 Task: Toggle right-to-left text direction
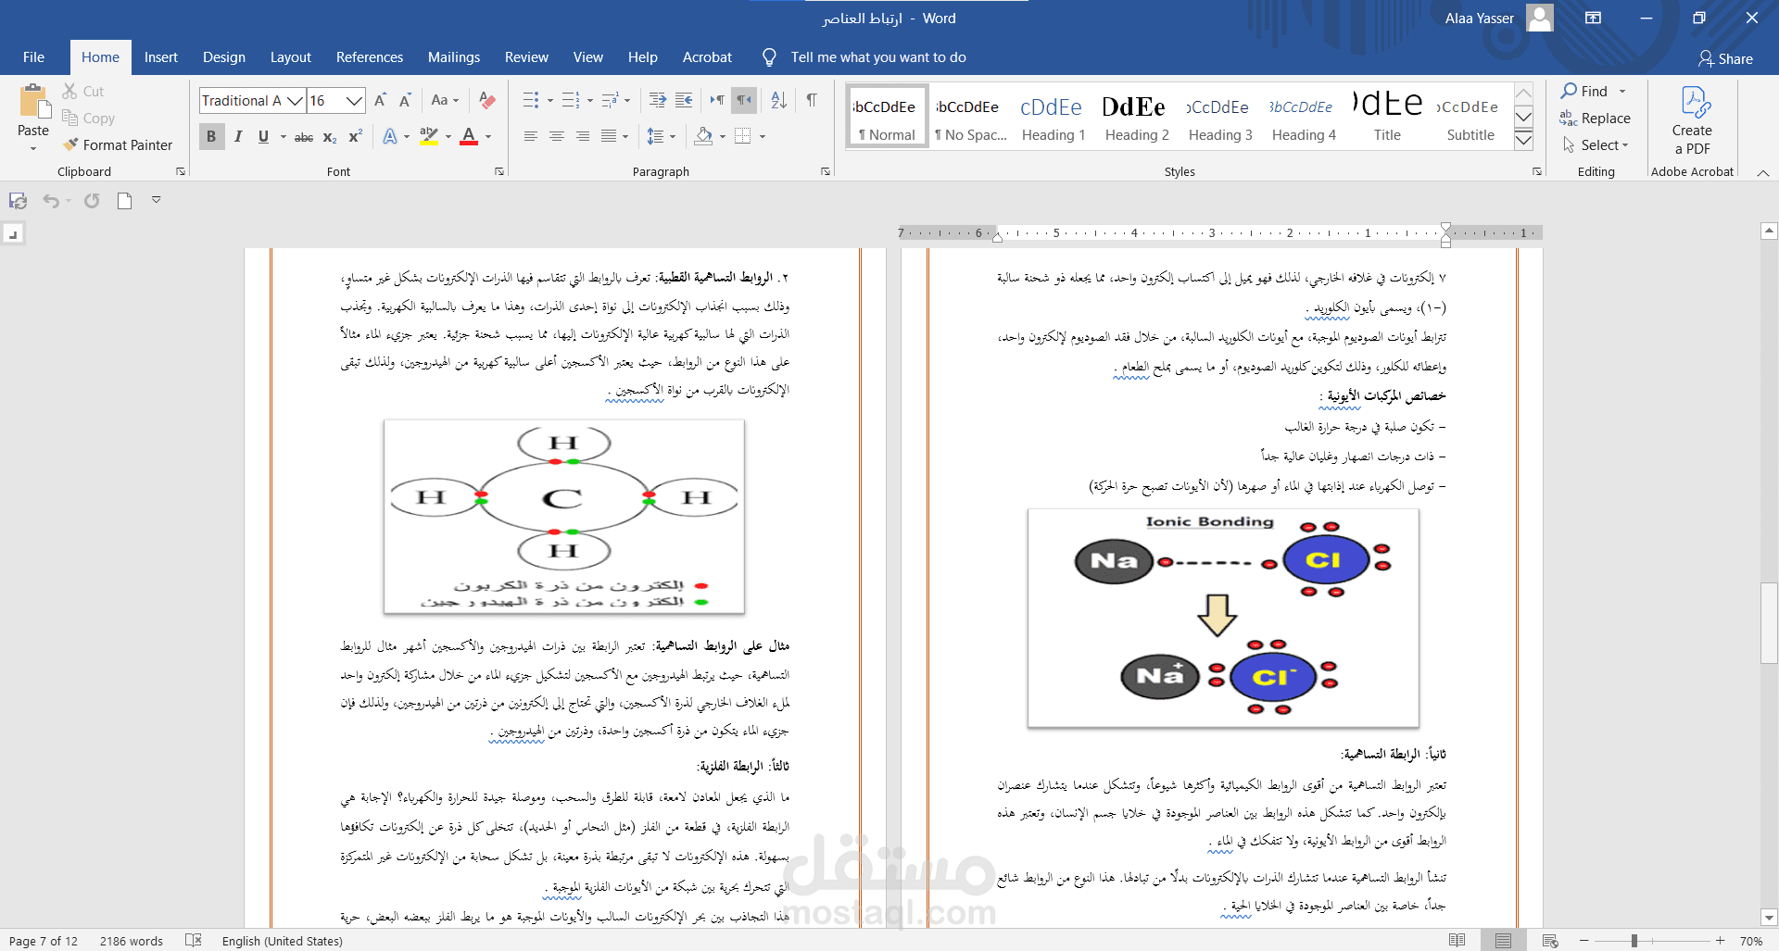[745, 101]
